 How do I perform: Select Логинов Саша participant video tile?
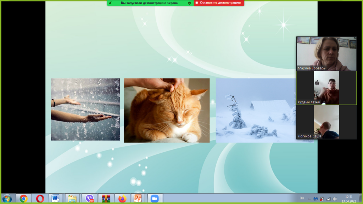(326, 122)
